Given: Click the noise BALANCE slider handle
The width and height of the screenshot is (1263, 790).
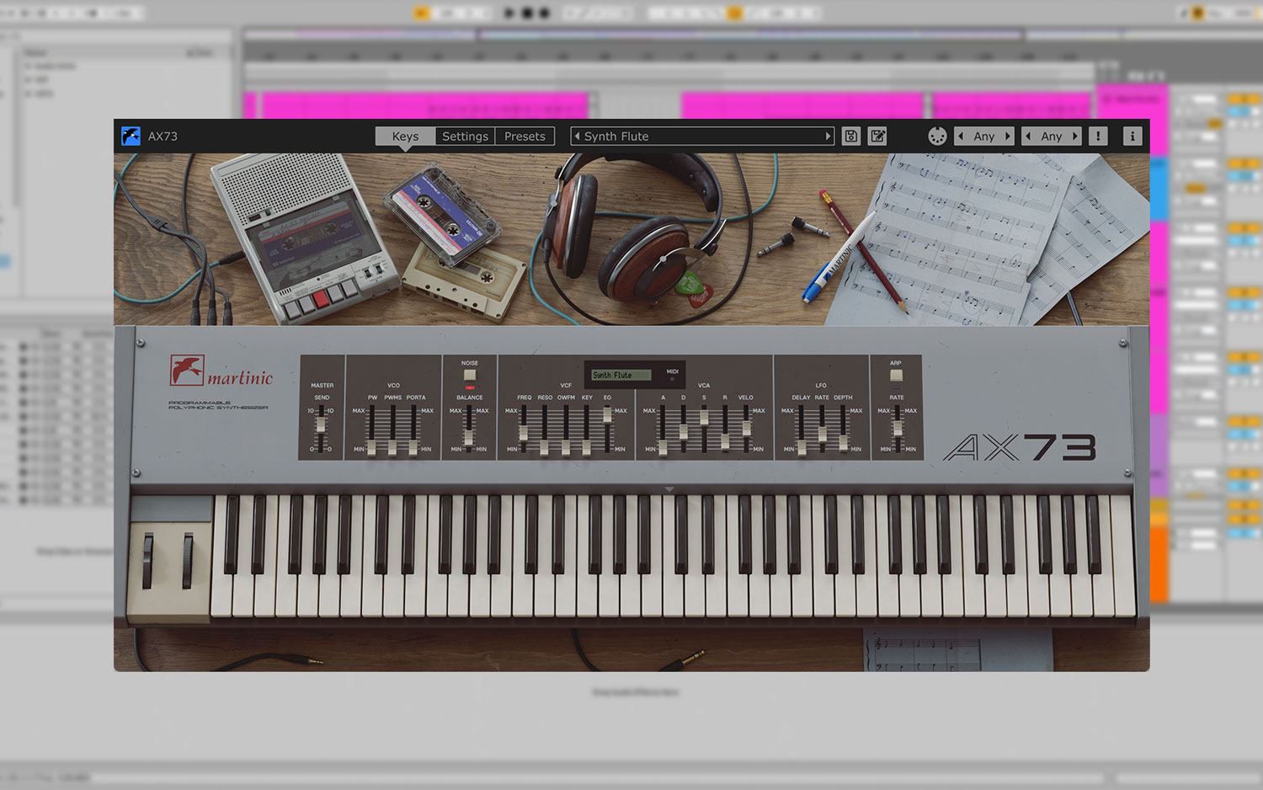Looking at the screenshot, I should click(468, 438).
